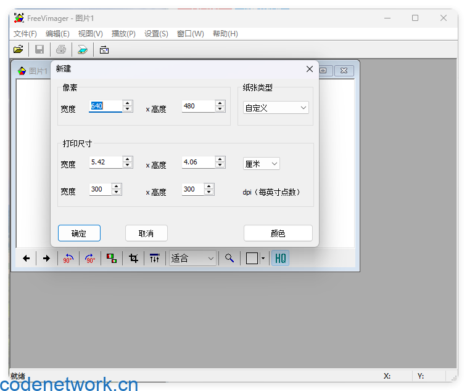This screenshot has height=391, width=467.
Task: Click the dpi height field 300
Action: [192, 190]
